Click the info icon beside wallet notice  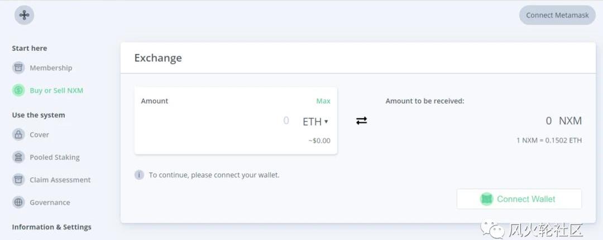tap(139, 175)
